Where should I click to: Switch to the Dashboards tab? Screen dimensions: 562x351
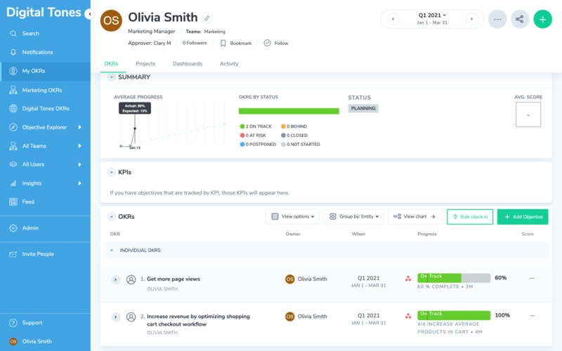(x=188, y=64)
